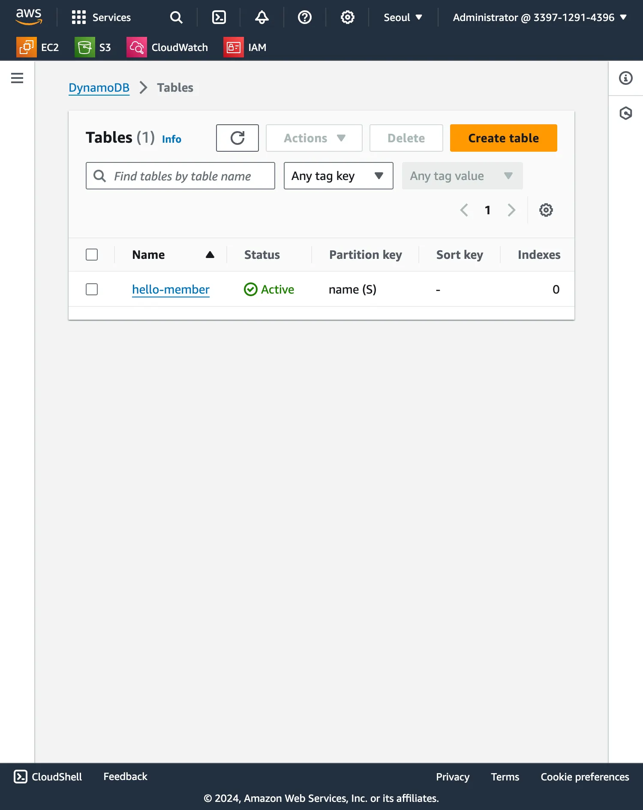Open the IAM shortcut icon
Image resolution: width=643 pixels, height=810 pixels.
[x=234, y=47]
